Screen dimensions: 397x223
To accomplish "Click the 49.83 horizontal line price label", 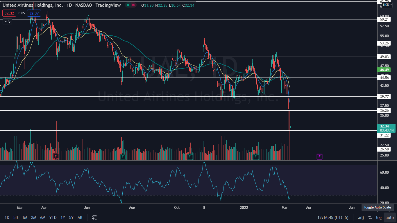I will [x=385, y=57].
